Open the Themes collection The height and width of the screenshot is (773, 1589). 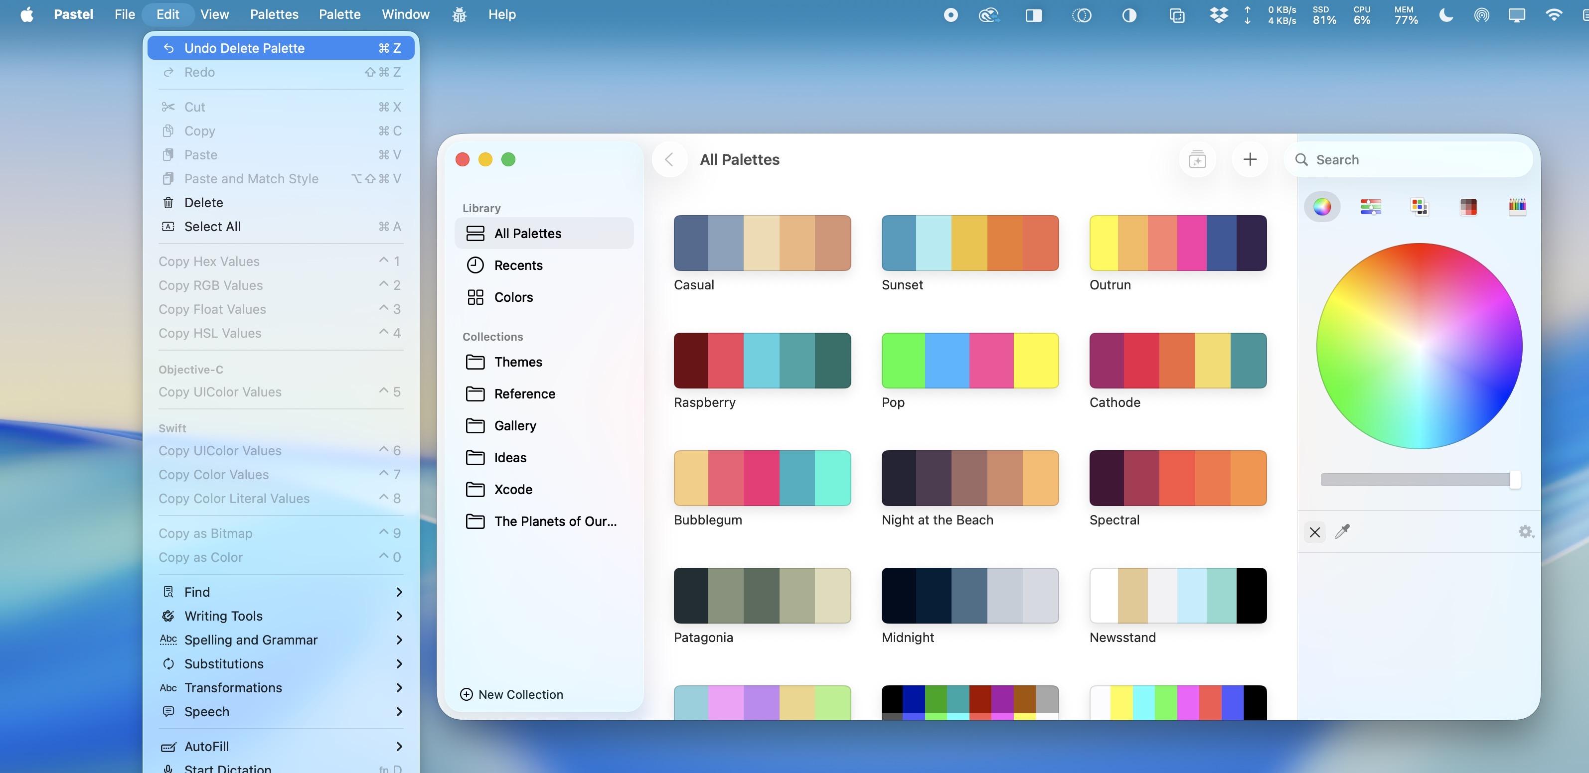pyautogui.click(x=544, y=362)
